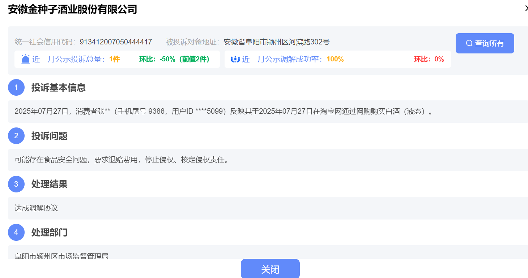
Task: Click the company title 安徽金种子酒业股份有限公司
Action: pos(72,9)
